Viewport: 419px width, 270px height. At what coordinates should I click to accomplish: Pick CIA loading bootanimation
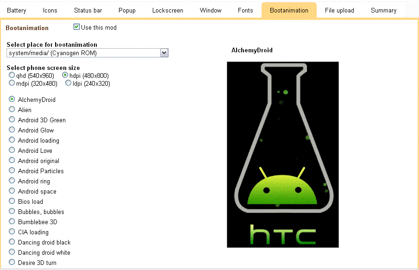[12, 231]
